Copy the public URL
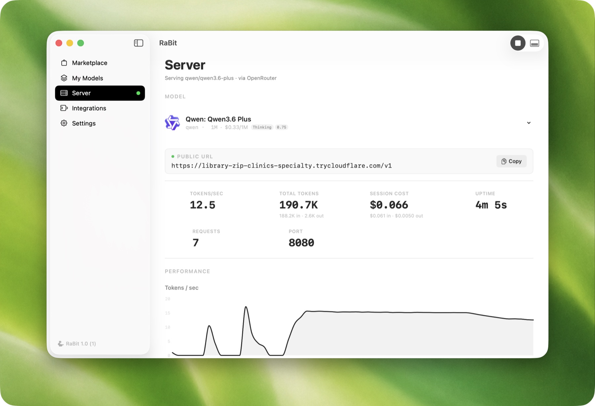Screen dimensions: 595x406 pos(511,161)
